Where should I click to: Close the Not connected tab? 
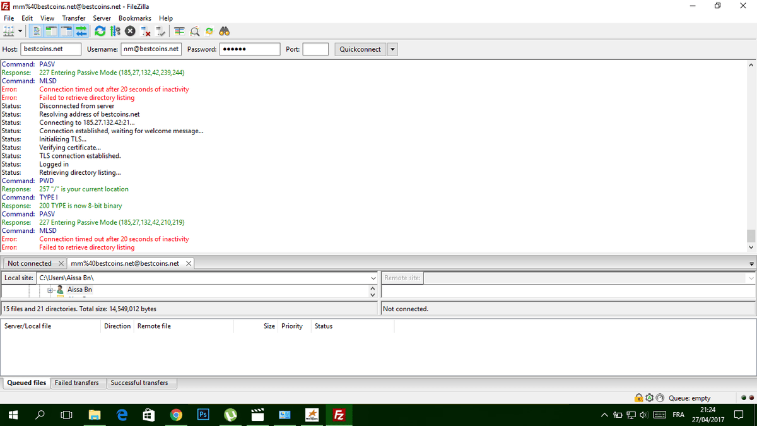coord(61,263)
